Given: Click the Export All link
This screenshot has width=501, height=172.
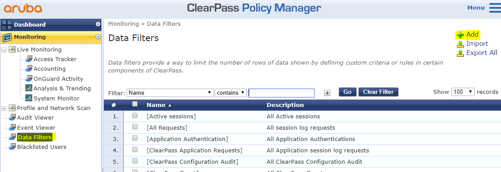Looking at the screenshot, I should point(481,53).
